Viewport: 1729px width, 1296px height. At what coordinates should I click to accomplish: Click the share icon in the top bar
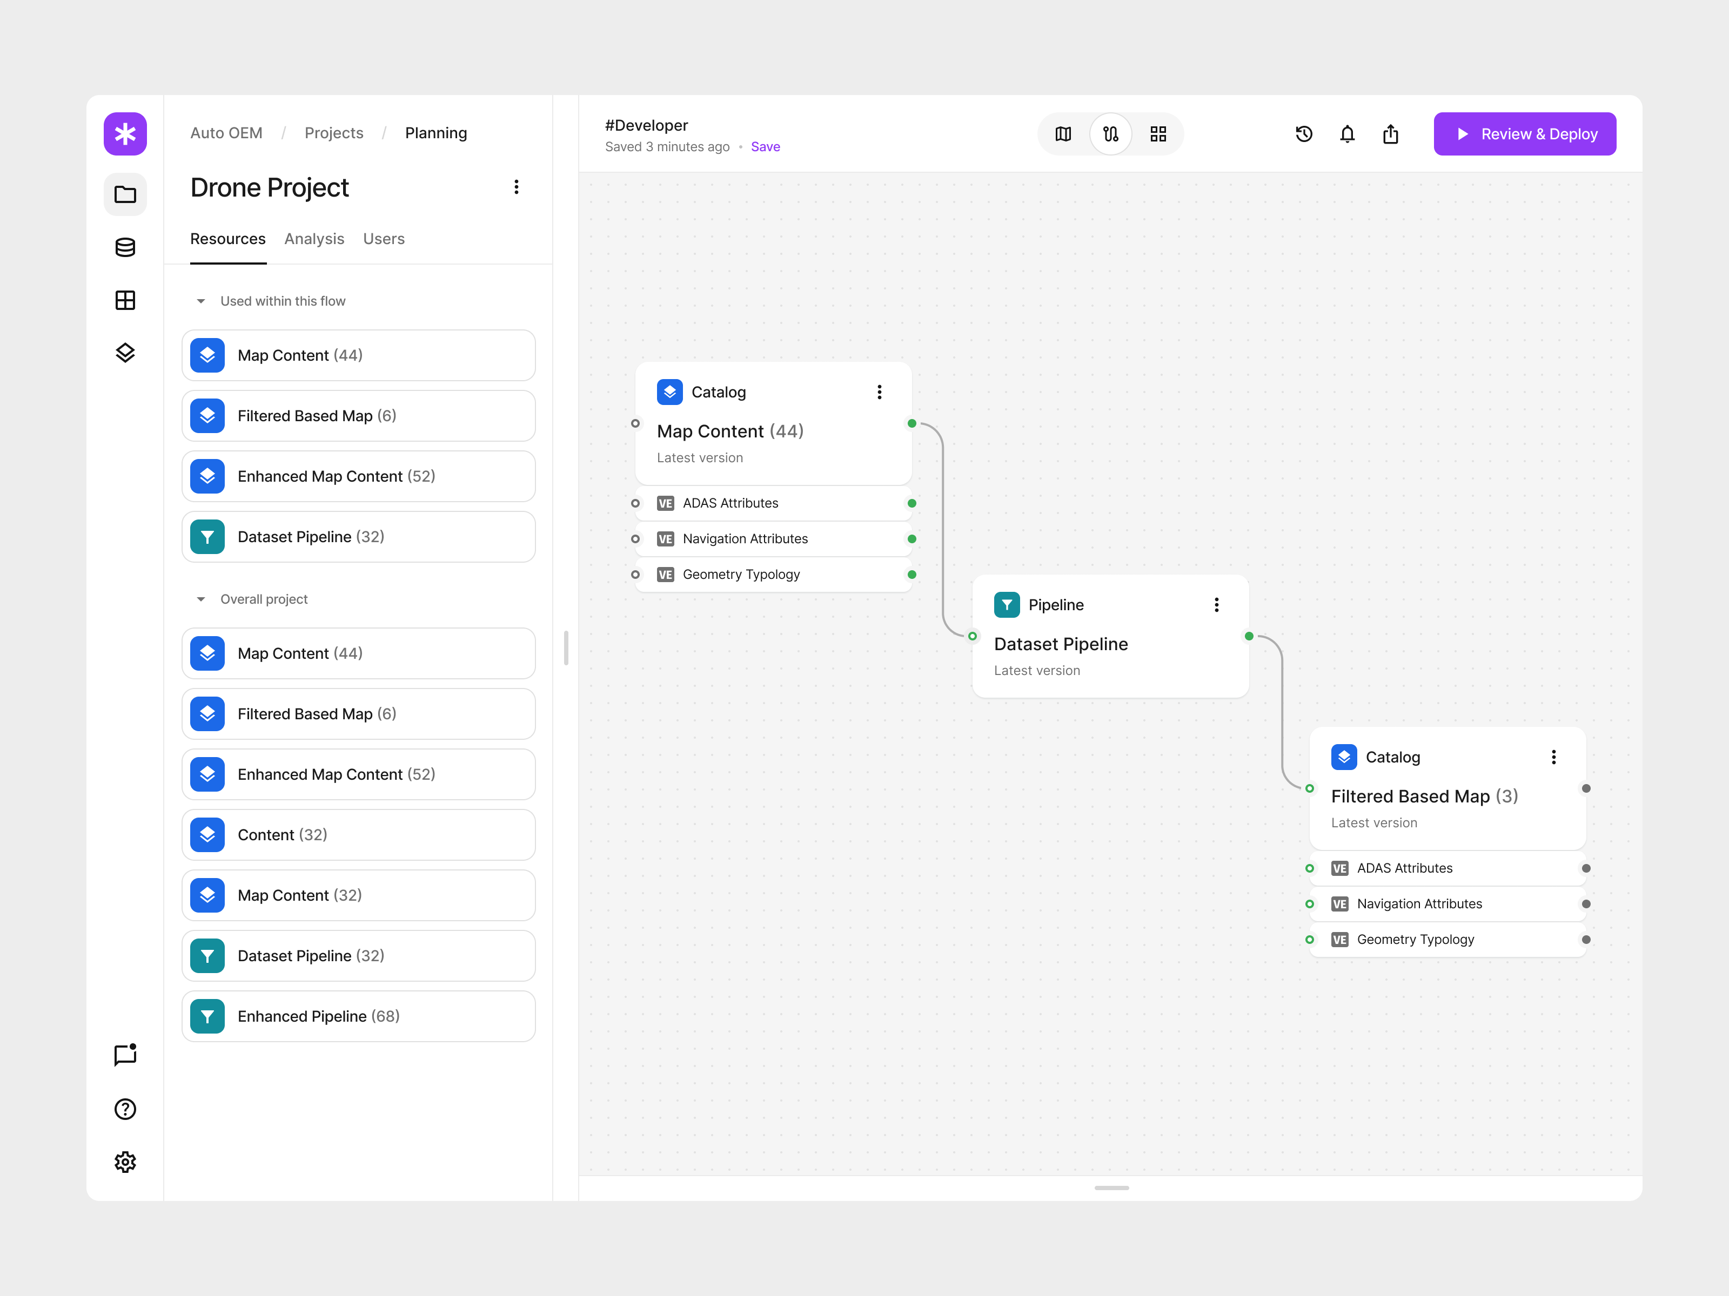(x=1391, y=133)
